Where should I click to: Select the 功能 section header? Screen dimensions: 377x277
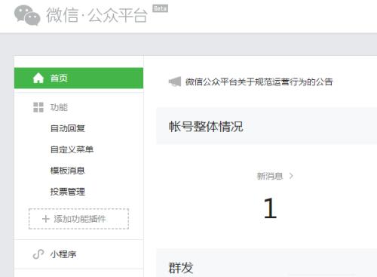pos(59,107)
